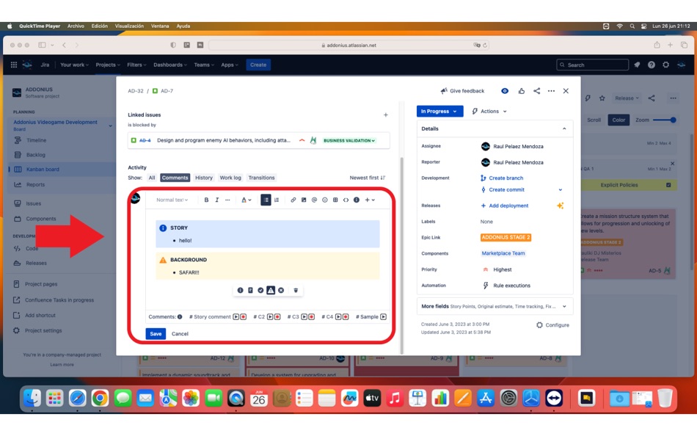Change panel to error type
The width and height of the screenshot is (697, 436).
click(x=281, y=290)
